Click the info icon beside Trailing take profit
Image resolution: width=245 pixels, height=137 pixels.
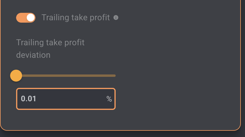coord(116,18)
